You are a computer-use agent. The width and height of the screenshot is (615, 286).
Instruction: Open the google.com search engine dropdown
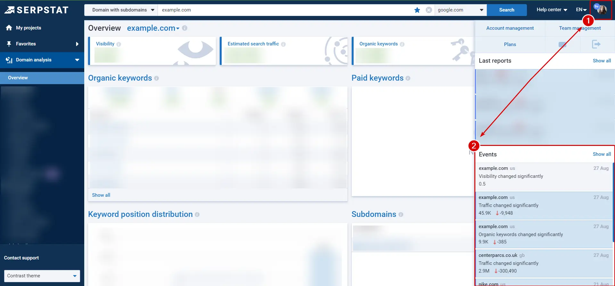pyautogui.click(x=461, y=10)
